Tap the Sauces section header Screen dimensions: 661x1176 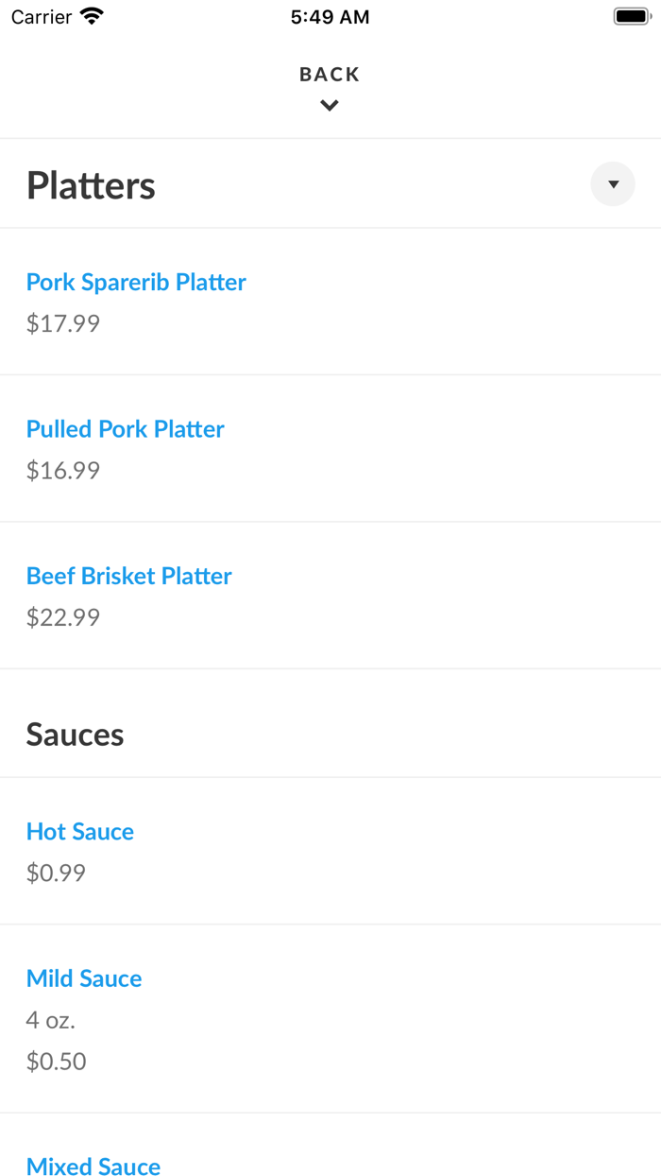(75, 734)
